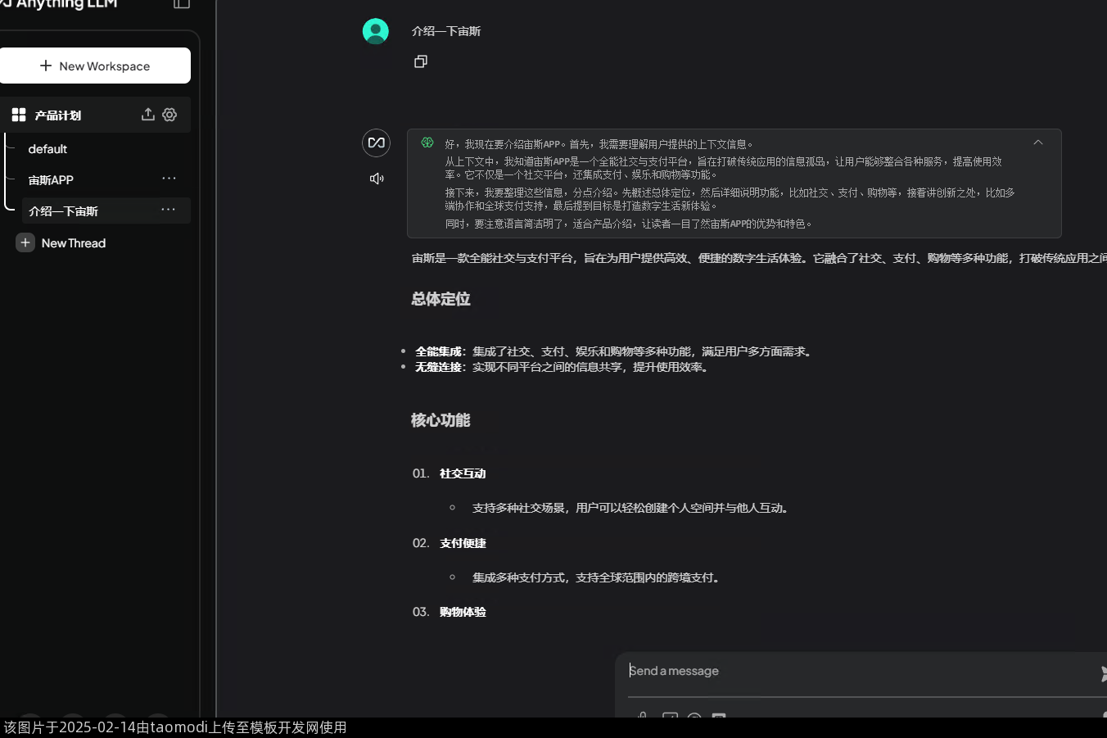Viewport: 1107px width, 738px height.
Task: Switch to the 宙斯APP thread
Action: (x=51, y=180)
